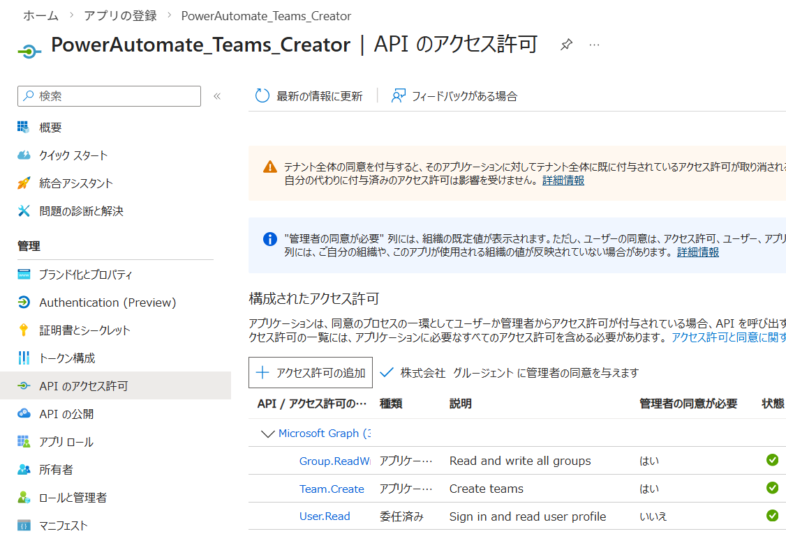Open the Team.Create permission link
The width and height of the screenshot is (786, 536).
(332, 489)
